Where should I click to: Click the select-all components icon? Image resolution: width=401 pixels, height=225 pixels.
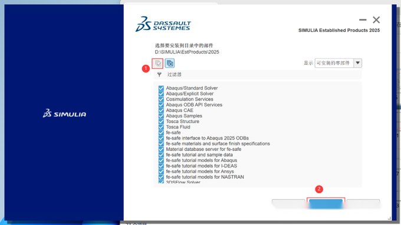(x=158, y=64)
